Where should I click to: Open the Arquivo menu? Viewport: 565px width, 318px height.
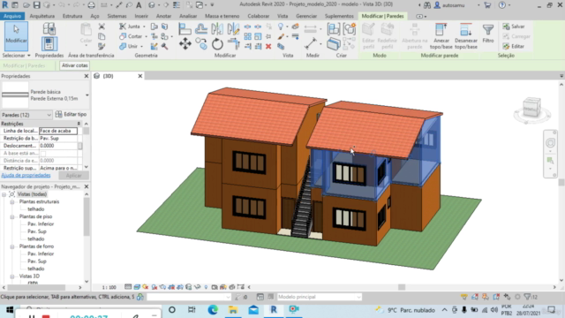[x=12, y=16]
